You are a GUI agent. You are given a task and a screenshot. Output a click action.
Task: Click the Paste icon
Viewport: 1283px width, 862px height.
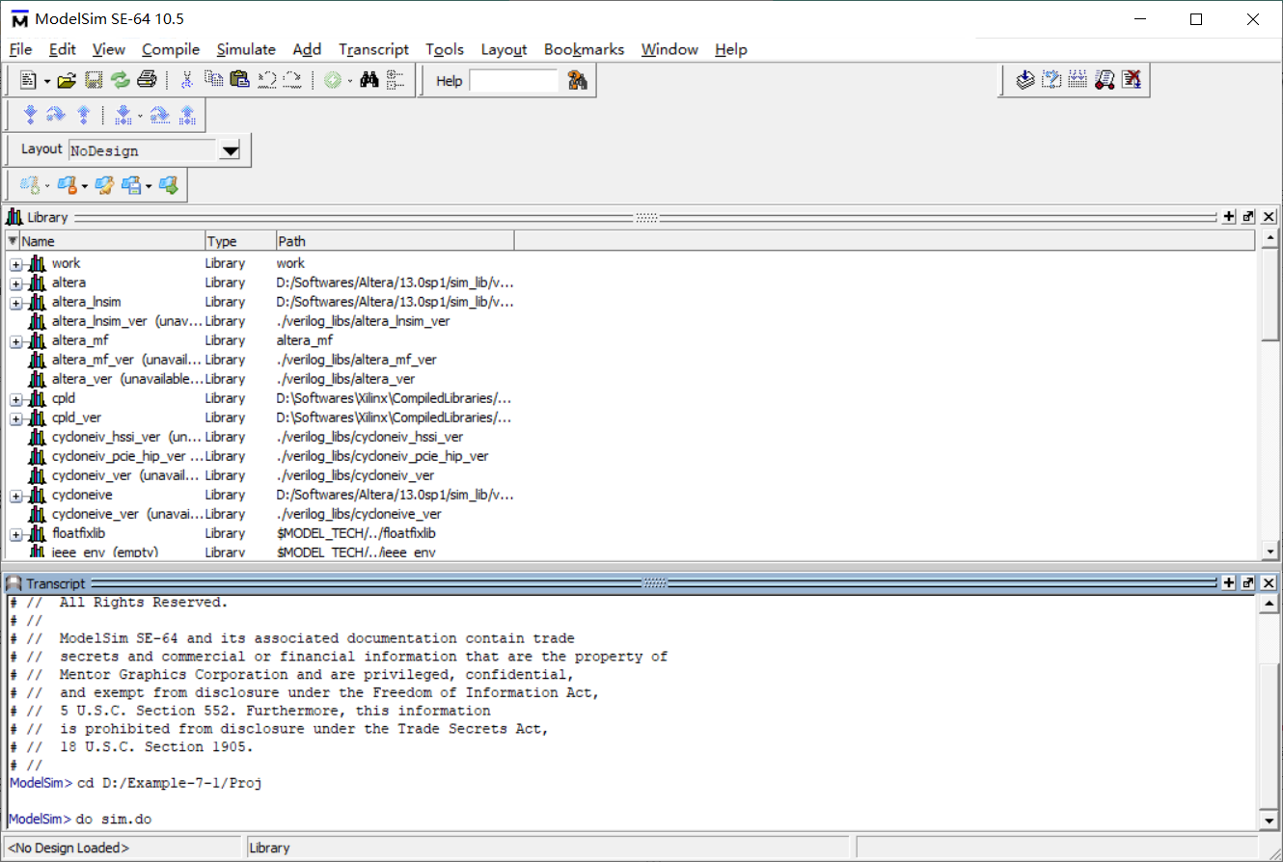[239, 80]
